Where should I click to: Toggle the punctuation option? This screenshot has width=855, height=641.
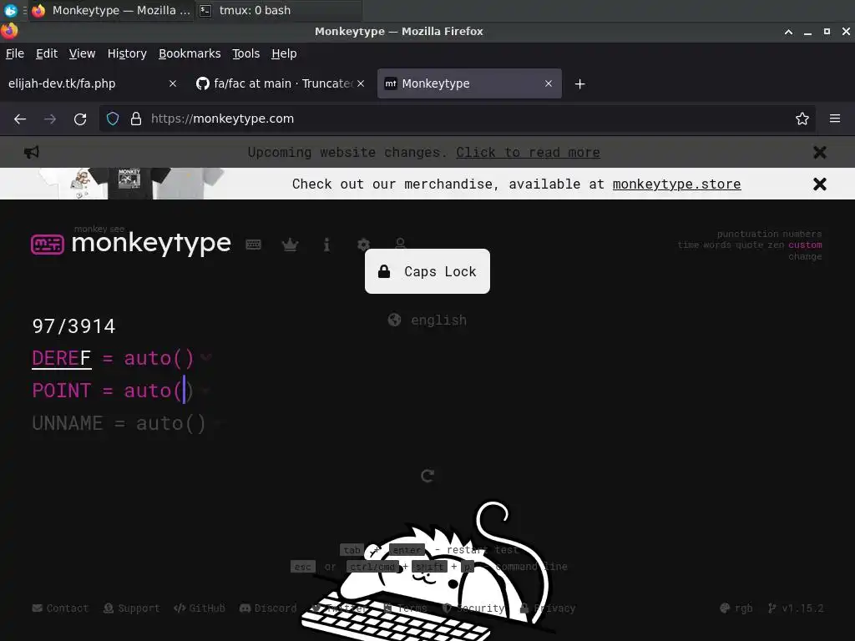[746, 234]
